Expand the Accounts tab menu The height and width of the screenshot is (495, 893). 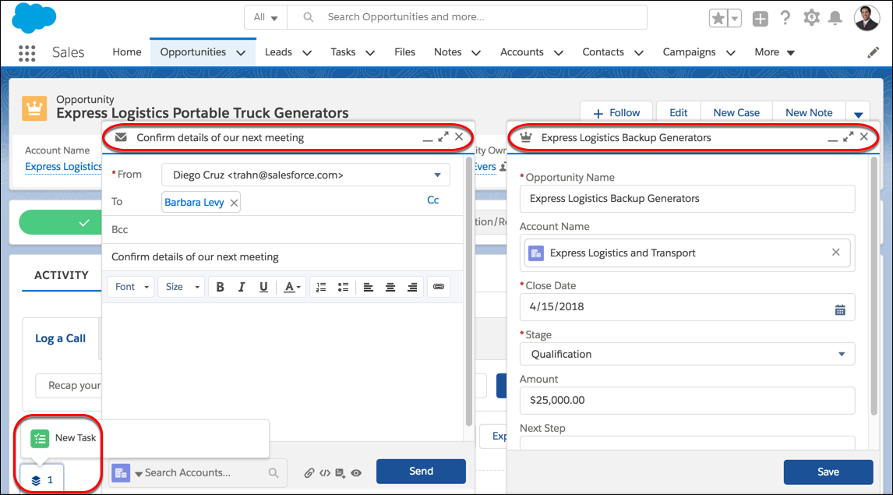[559, 53]
